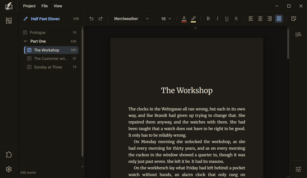Minimize the application window
Viewport: 307px width, 178px height.
tap(277, 6)
